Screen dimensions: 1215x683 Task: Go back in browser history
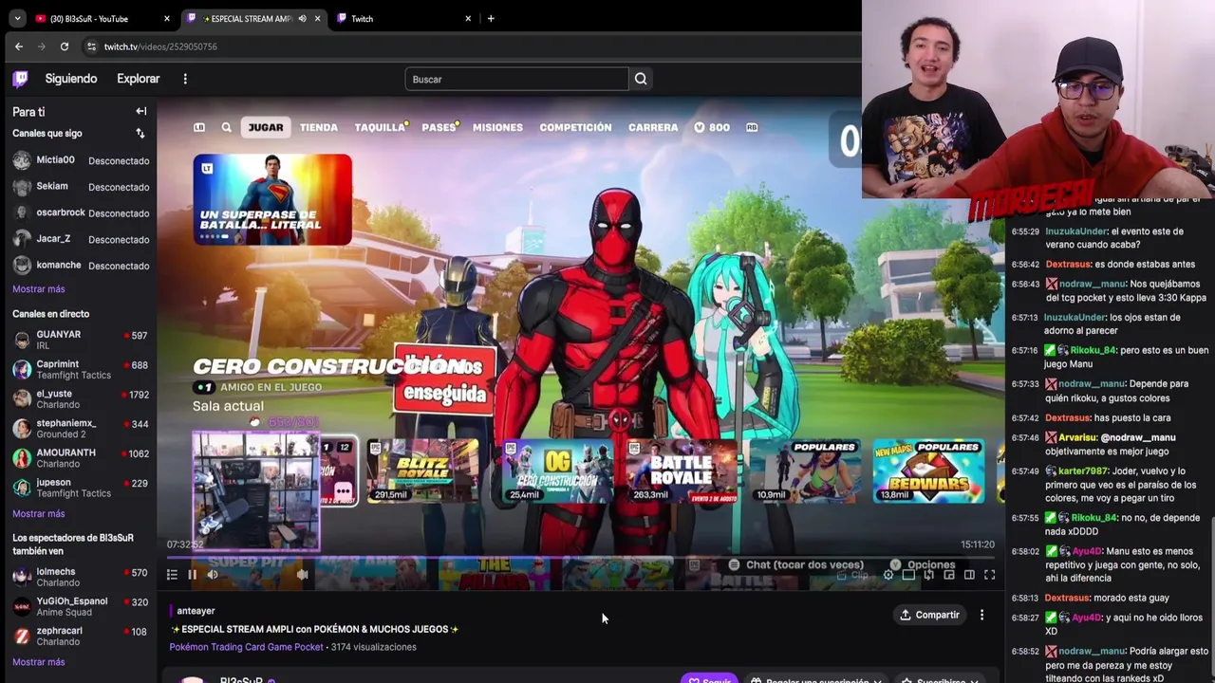pyautogui.click(x=18, y=46)
